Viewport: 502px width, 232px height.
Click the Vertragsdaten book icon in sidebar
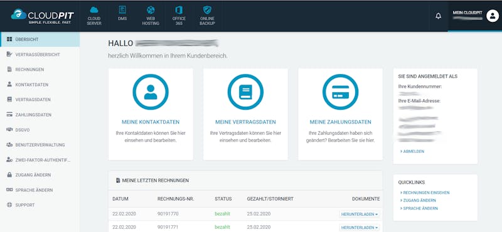9,100
